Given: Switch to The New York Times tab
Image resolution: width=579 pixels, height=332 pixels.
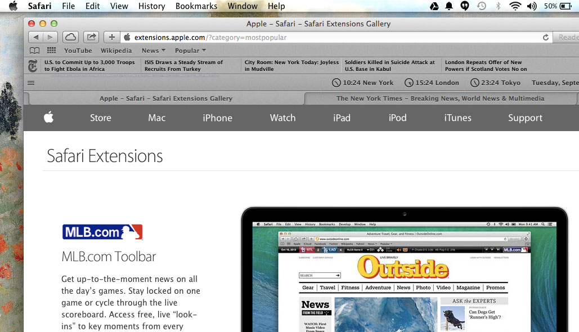Looking at the screenshot, I should tap(440, 98).
